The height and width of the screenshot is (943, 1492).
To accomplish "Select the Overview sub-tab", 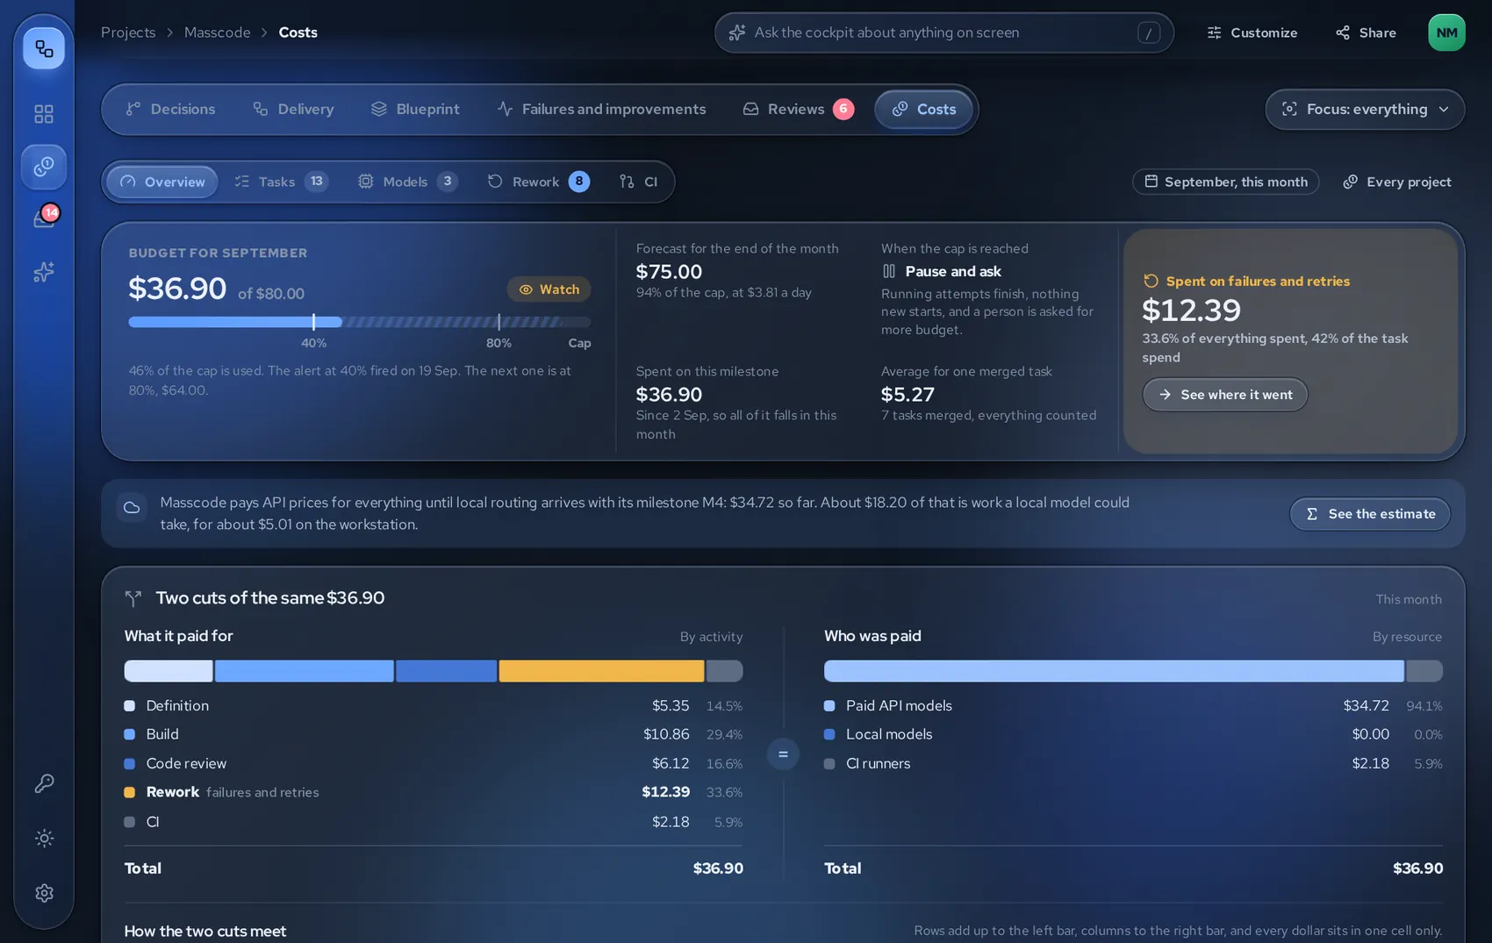I will (162, 182).
